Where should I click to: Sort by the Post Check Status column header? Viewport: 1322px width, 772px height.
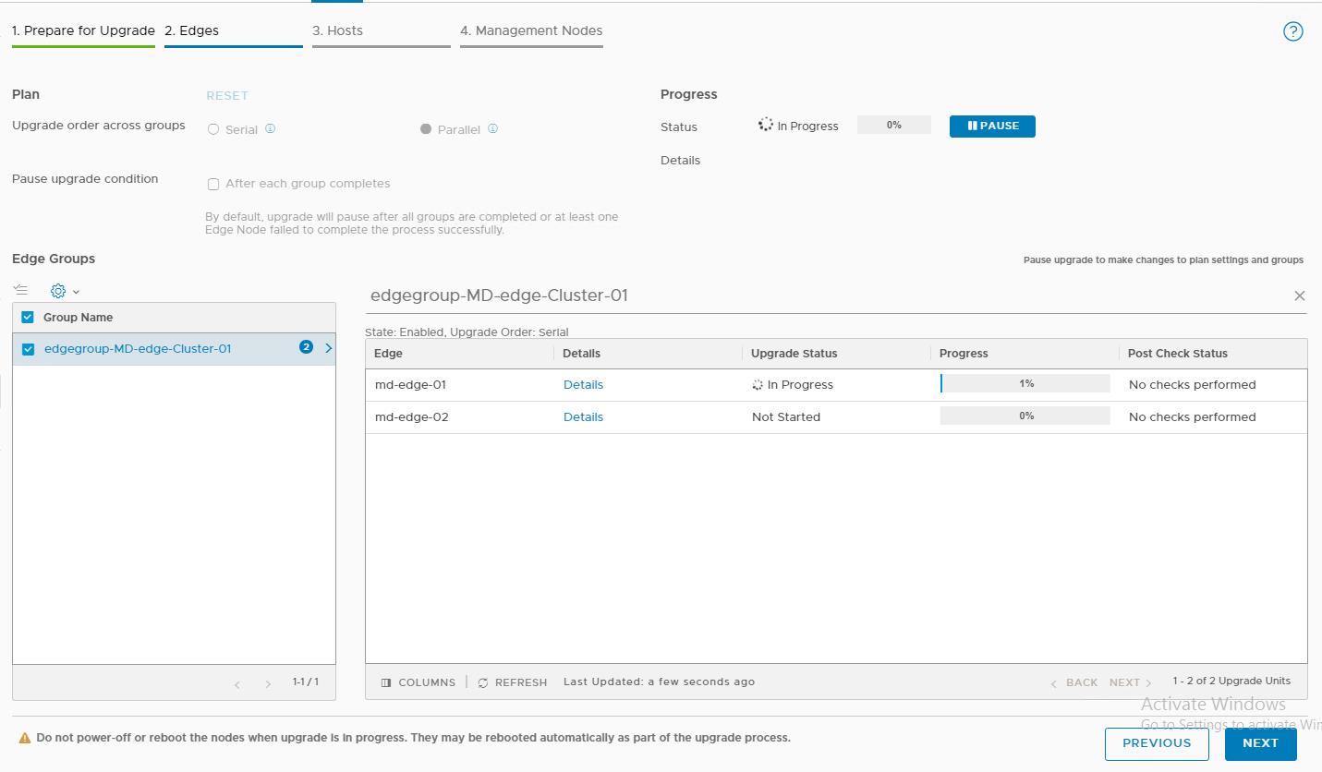tap(1178, 354)
